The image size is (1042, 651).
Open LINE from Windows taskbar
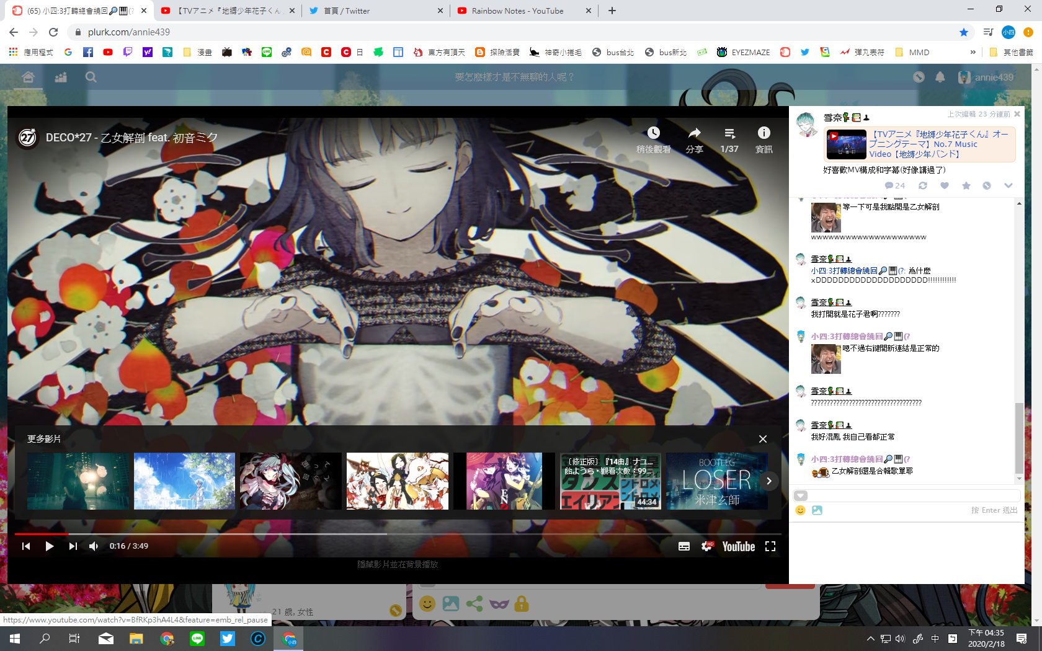click(x=197, y=639)
